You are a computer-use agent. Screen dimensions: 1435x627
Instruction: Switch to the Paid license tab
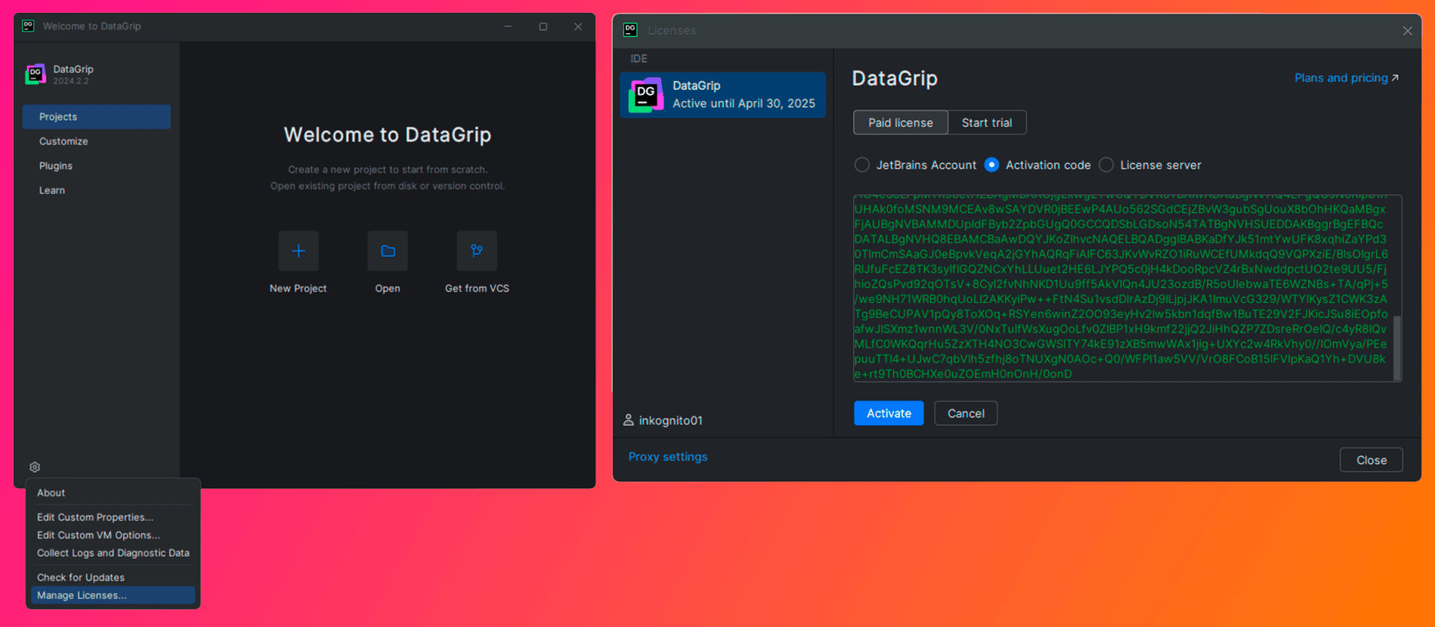tap(900, 122)
